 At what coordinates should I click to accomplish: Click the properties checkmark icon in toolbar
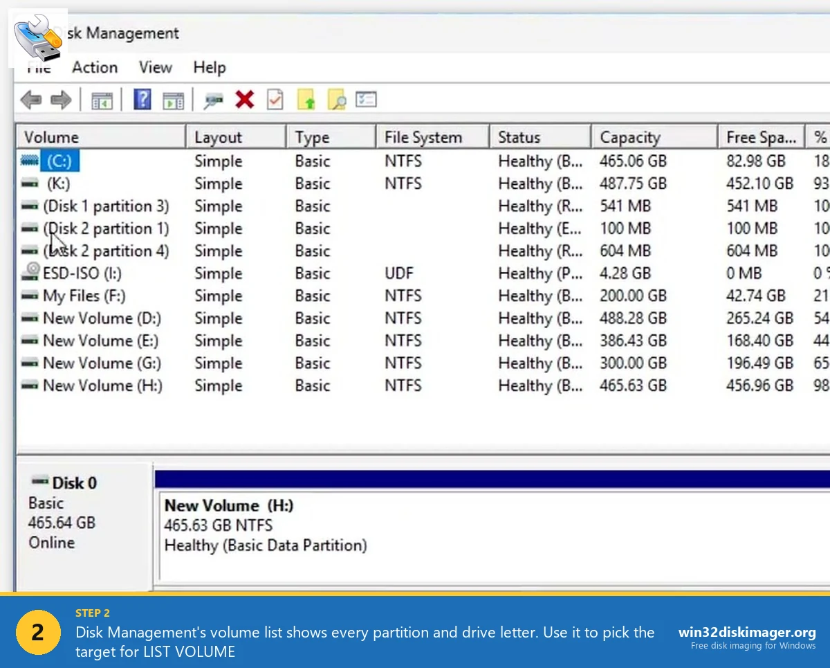[x=275, y=99]
